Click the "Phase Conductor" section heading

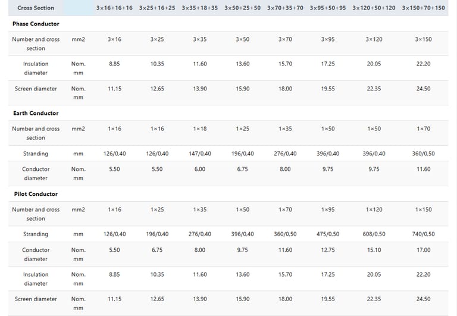coord(36,24)
